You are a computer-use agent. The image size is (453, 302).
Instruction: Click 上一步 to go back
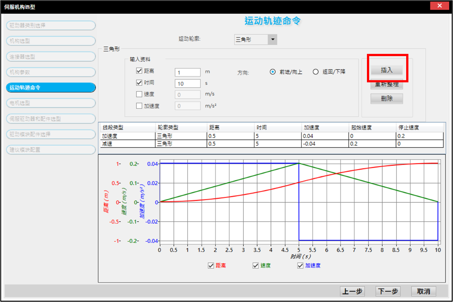(x=352, y=291)
